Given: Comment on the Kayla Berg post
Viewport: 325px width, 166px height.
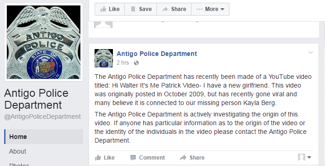Looking at the screenshot, I should [x=147, y=158].
